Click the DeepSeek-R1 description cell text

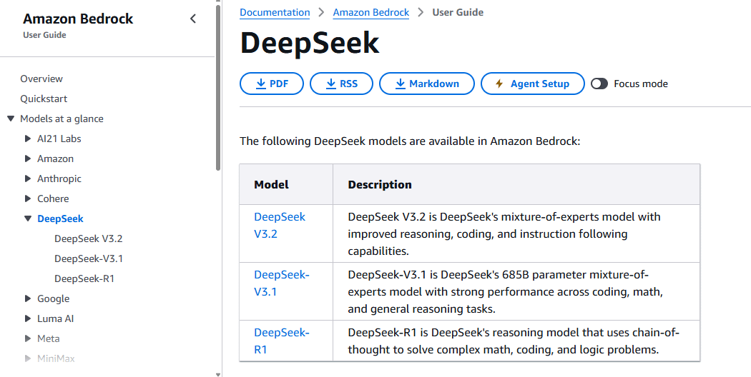(514, 341)
